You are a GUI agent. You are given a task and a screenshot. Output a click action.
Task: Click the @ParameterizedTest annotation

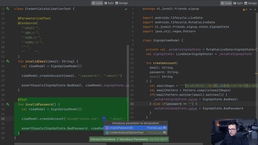(x=34, y=18)
